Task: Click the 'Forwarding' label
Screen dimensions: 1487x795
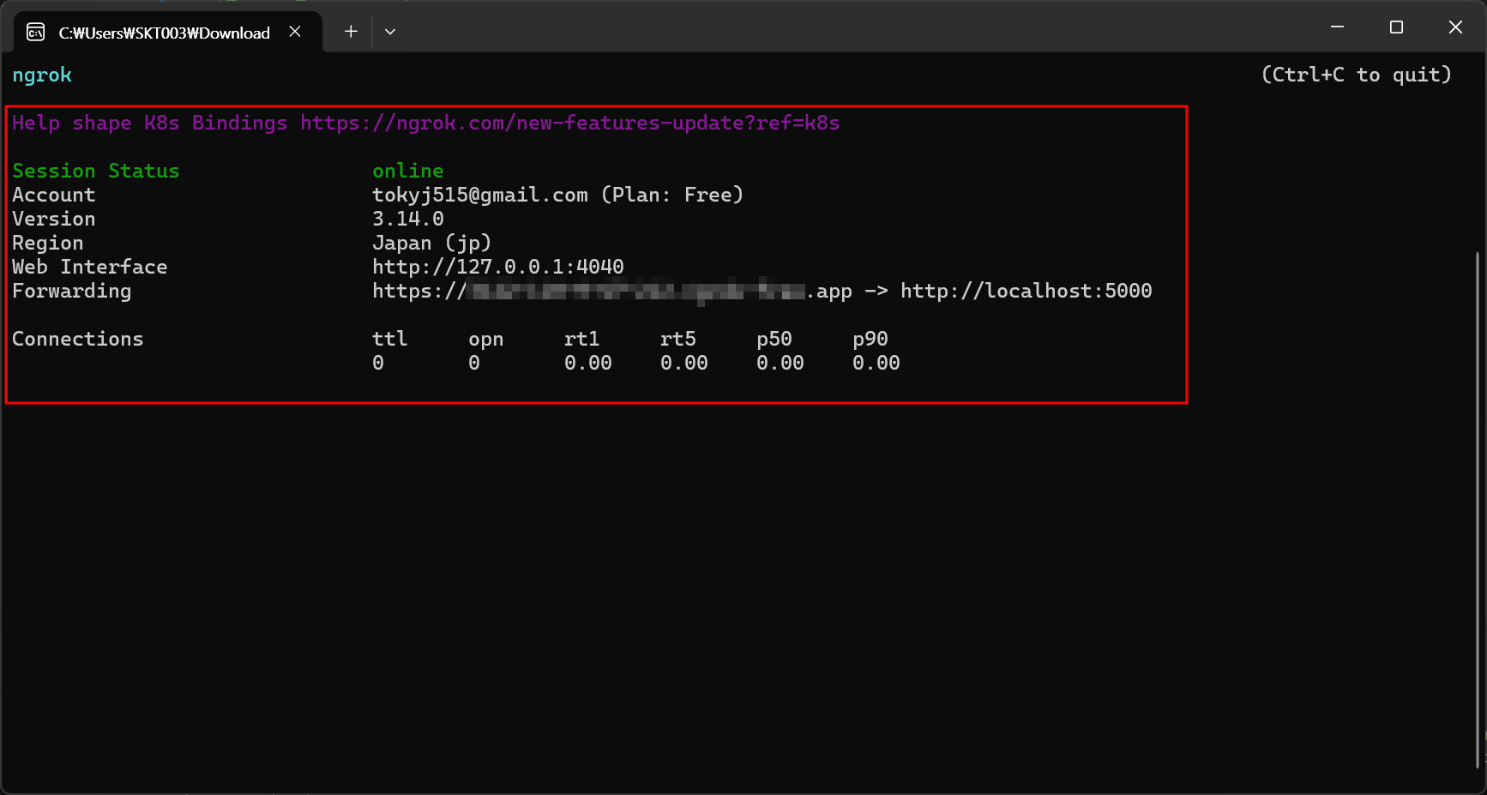Action: tap(72, 291)
